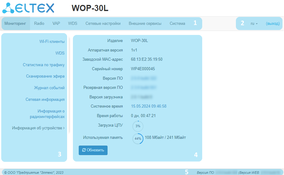This screenshot has width=284, height=175.
Task: Open Сетевая информация page
Action: (x=45, y=100)
